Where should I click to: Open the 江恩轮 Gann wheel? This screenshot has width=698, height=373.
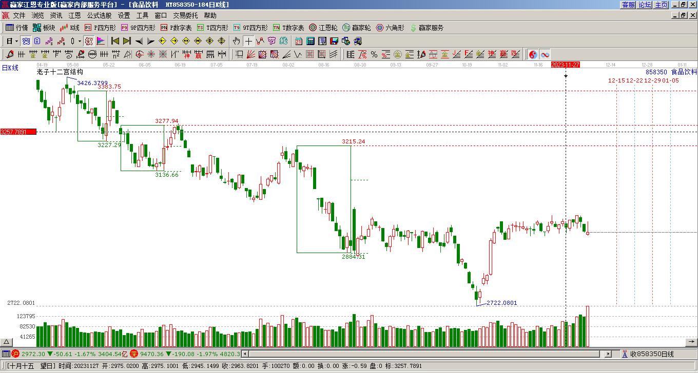(x=323, y=28)
